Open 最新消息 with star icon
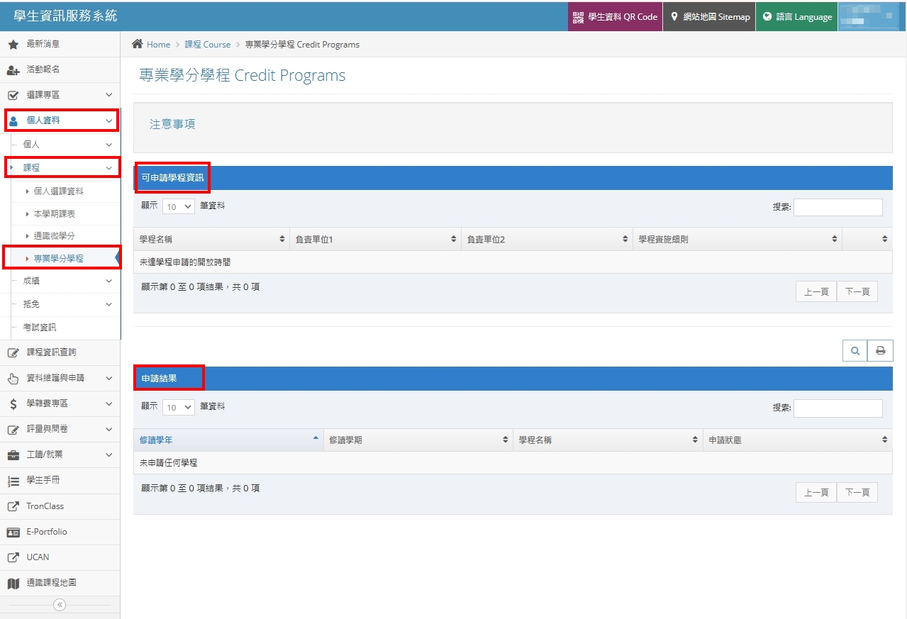The width and height of the screenshot is (907, 619). coord(43,44)
